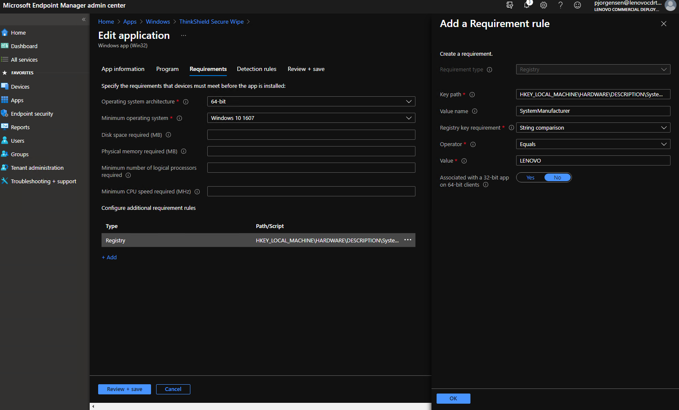Open the Devices sidebar icon

[5, 87]
